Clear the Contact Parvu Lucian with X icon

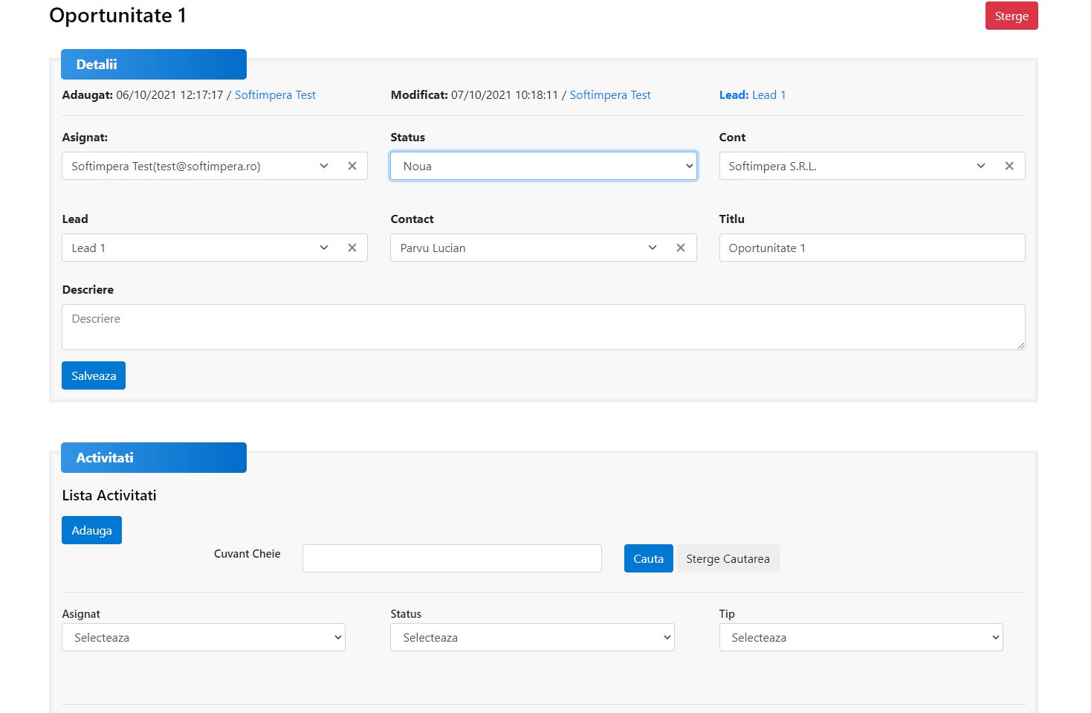(681, 248)
